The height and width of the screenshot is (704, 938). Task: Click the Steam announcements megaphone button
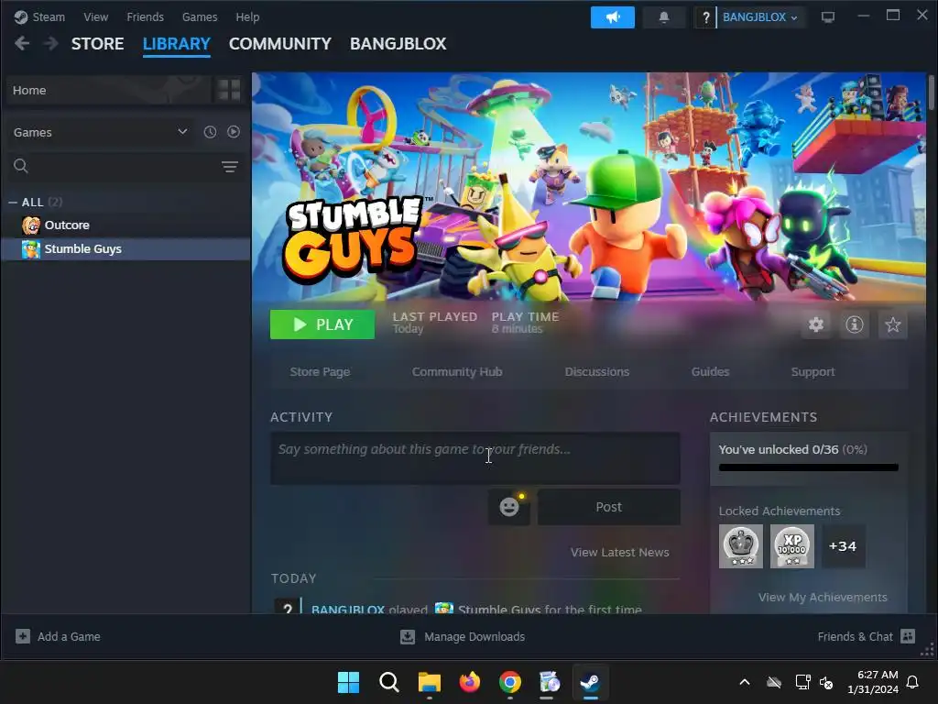click(x=612, y=17)
